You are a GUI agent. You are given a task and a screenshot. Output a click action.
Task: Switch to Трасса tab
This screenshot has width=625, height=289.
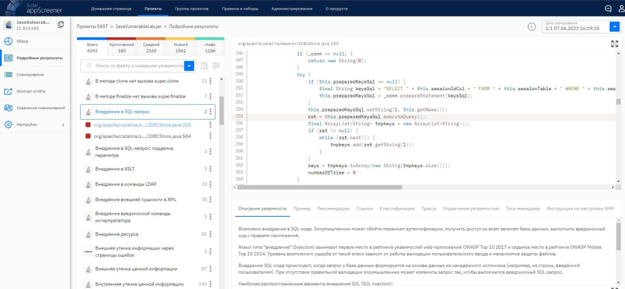coord(428,209)
